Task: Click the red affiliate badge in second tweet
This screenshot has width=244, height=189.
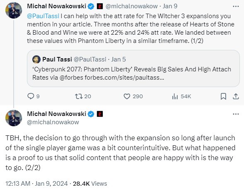Action: [100, 114]
